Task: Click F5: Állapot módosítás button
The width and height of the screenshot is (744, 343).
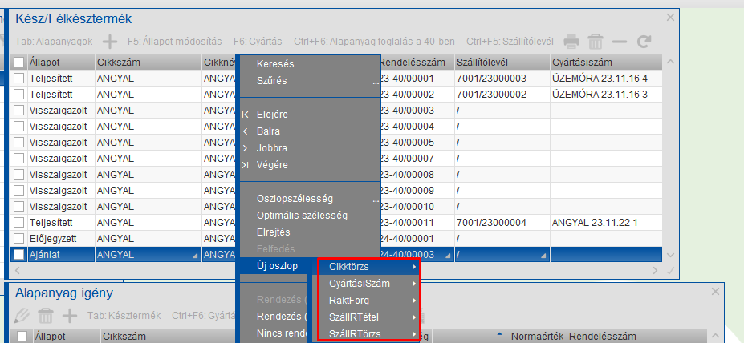Action: pyautogui.click(x=175, y=42)
